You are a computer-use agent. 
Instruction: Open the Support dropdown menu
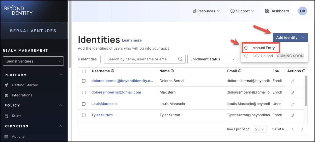point(242,11)
